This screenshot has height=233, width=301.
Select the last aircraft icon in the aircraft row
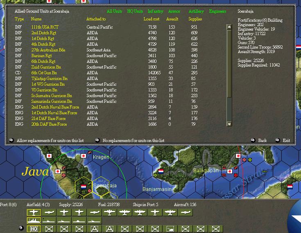click(x=185, y=212)
